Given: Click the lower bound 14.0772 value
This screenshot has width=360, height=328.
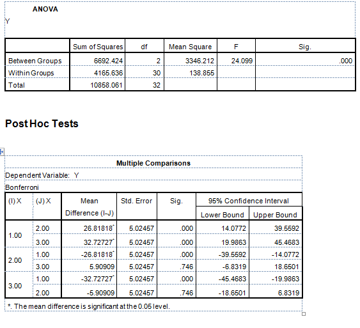Looking at the screenshot, I should (x=234, y=228).
